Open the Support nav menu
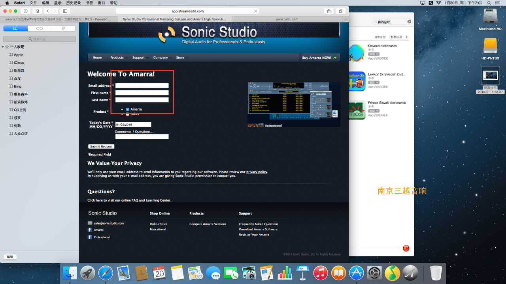 [x=138, y=58]
